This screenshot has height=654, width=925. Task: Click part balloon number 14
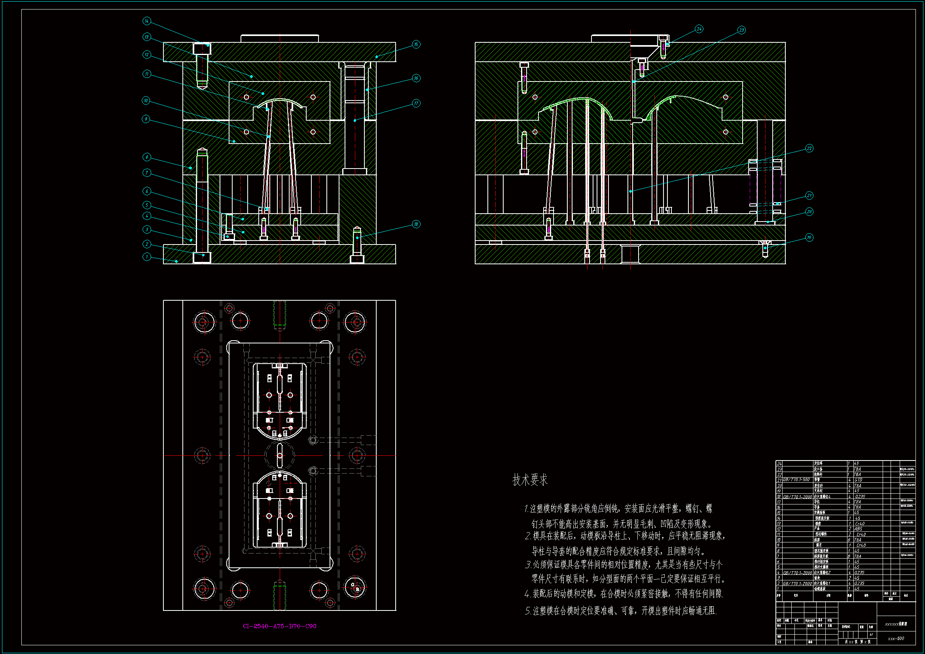click(147, 21)
